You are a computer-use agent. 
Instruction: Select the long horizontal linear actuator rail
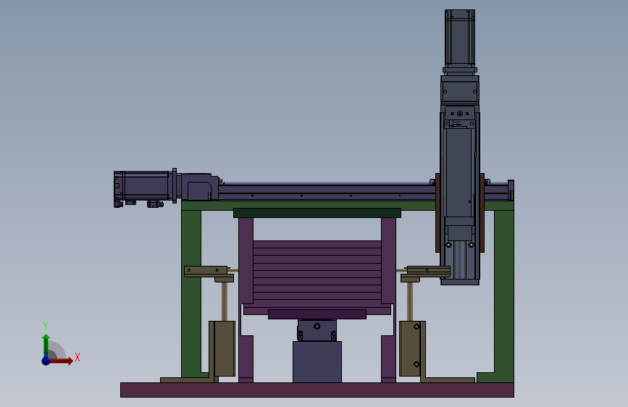tap(327, 192)
